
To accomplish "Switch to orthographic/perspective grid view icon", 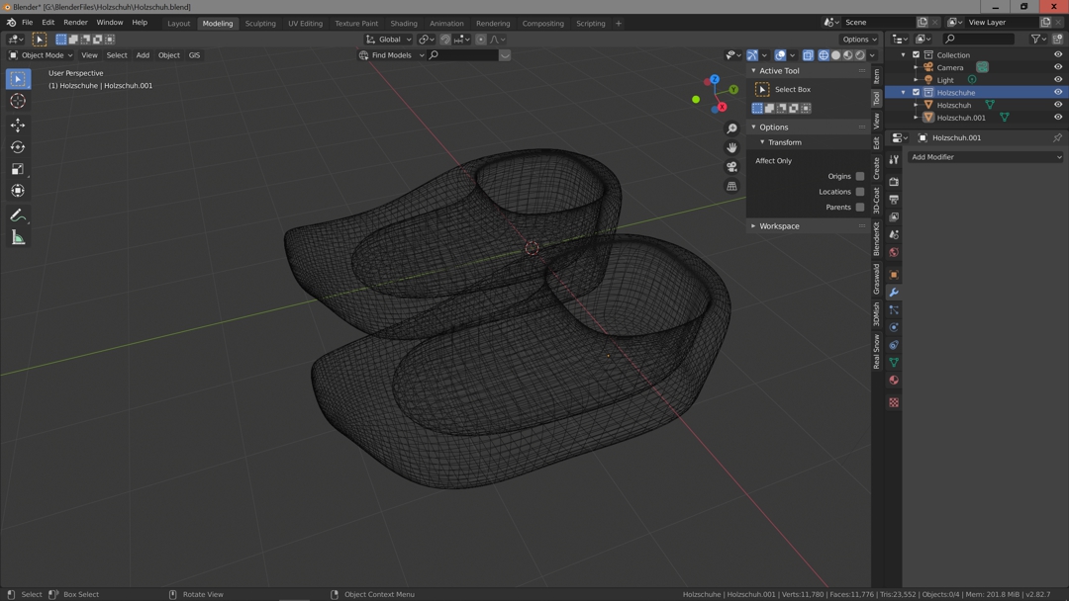I will click(731, 186).
